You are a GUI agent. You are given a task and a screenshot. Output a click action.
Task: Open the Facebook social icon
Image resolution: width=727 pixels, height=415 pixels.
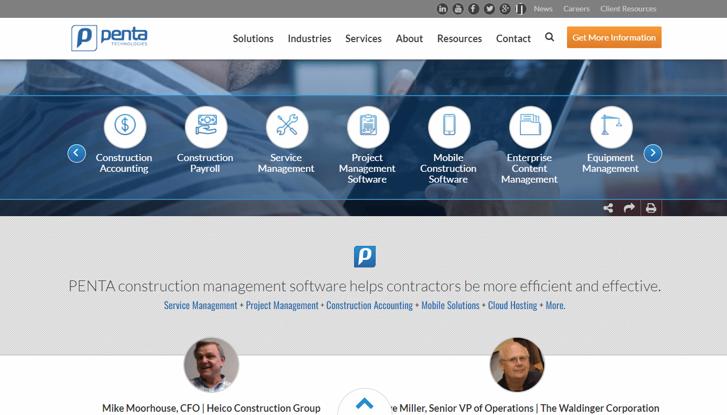(x=473, y=9)
